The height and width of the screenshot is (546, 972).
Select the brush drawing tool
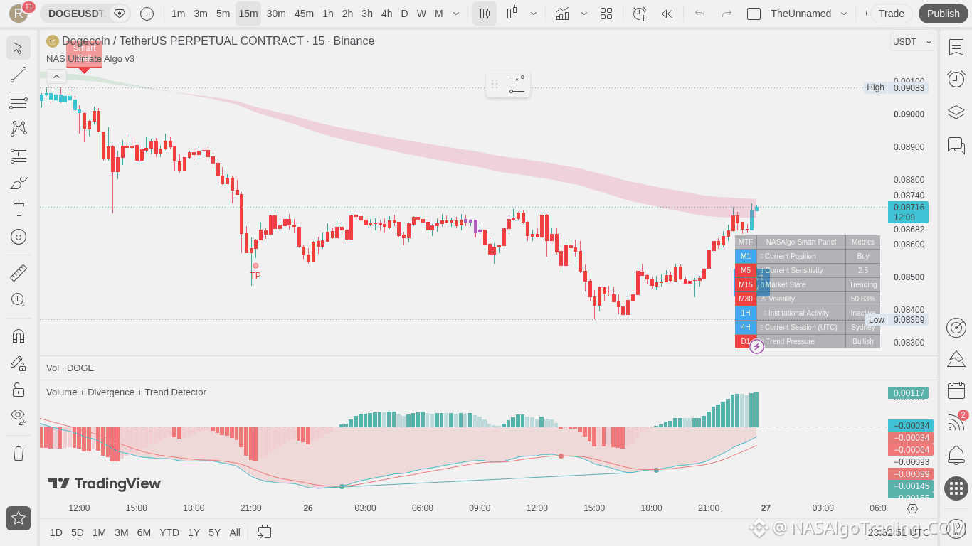coord(19,183)
